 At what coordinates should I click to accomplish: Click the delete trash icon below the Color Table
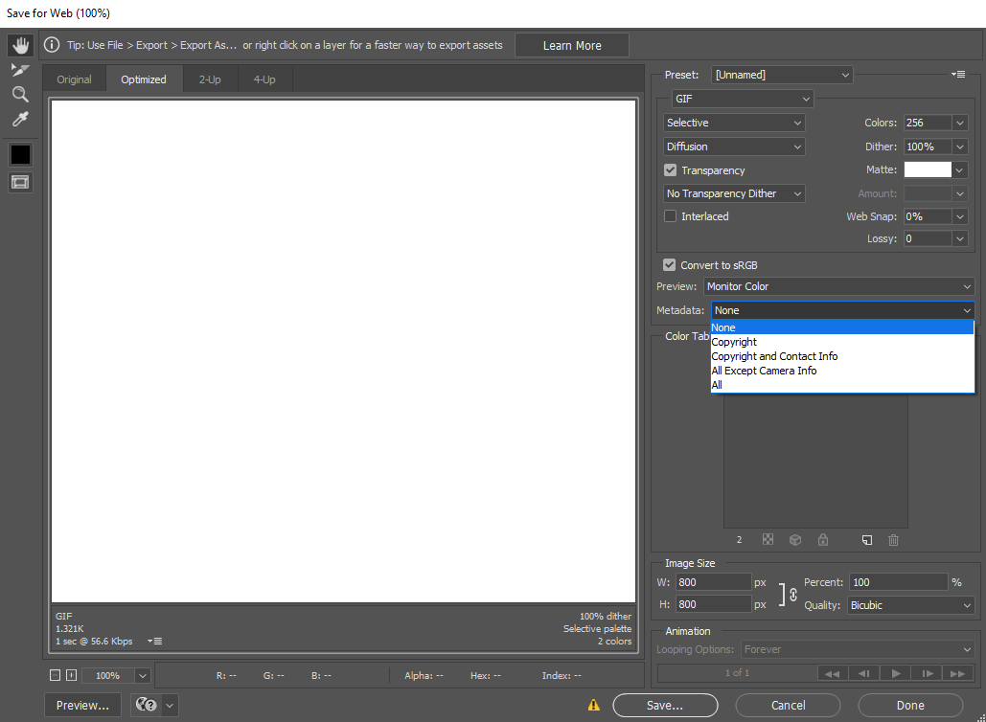coord(893,540)
